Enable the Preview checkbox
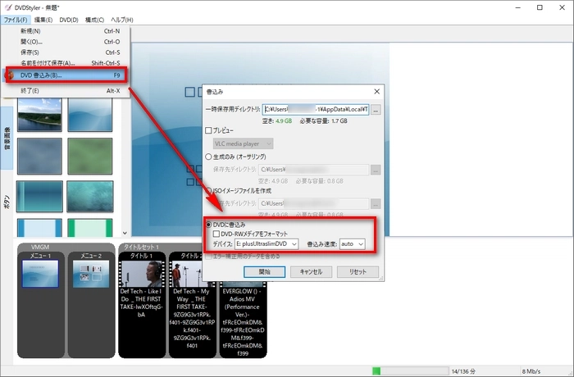The width and height of the screenshot is (574, 377). tap(208, 130)
